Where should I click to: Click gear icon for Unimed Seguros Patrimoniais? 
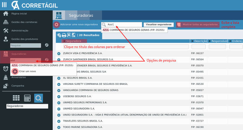[x=59, y=103]
